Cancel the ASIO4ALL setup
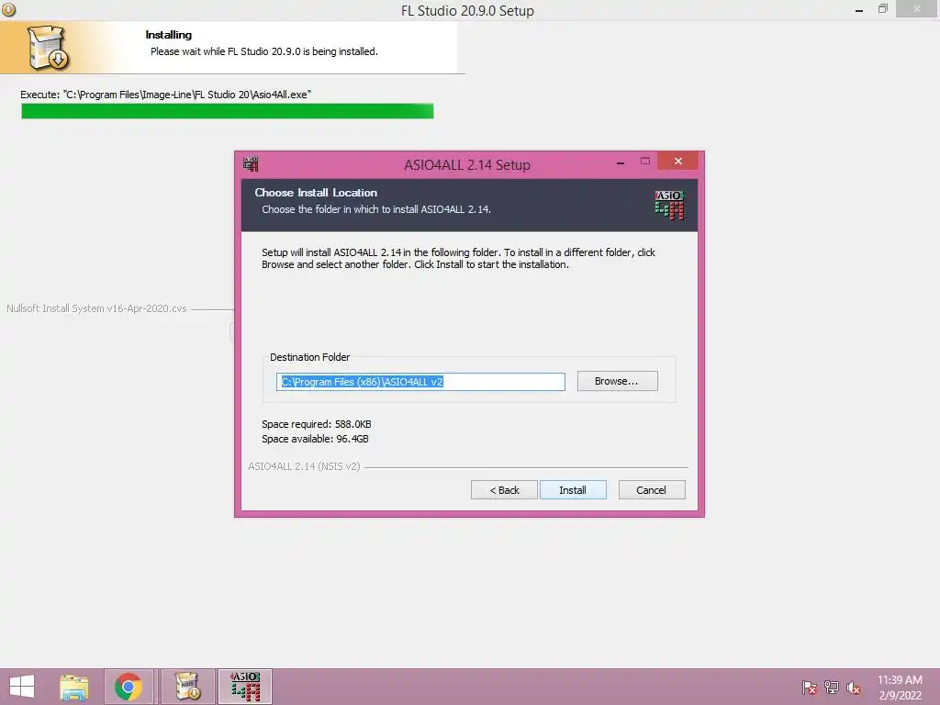The image size is (940, 705). (x=651, y=490)
